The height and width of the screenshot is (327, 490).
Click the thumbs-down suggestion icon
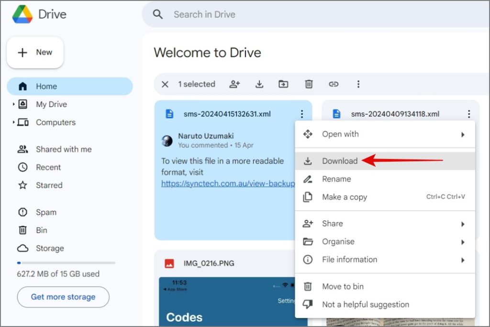(x=308, y=304)
